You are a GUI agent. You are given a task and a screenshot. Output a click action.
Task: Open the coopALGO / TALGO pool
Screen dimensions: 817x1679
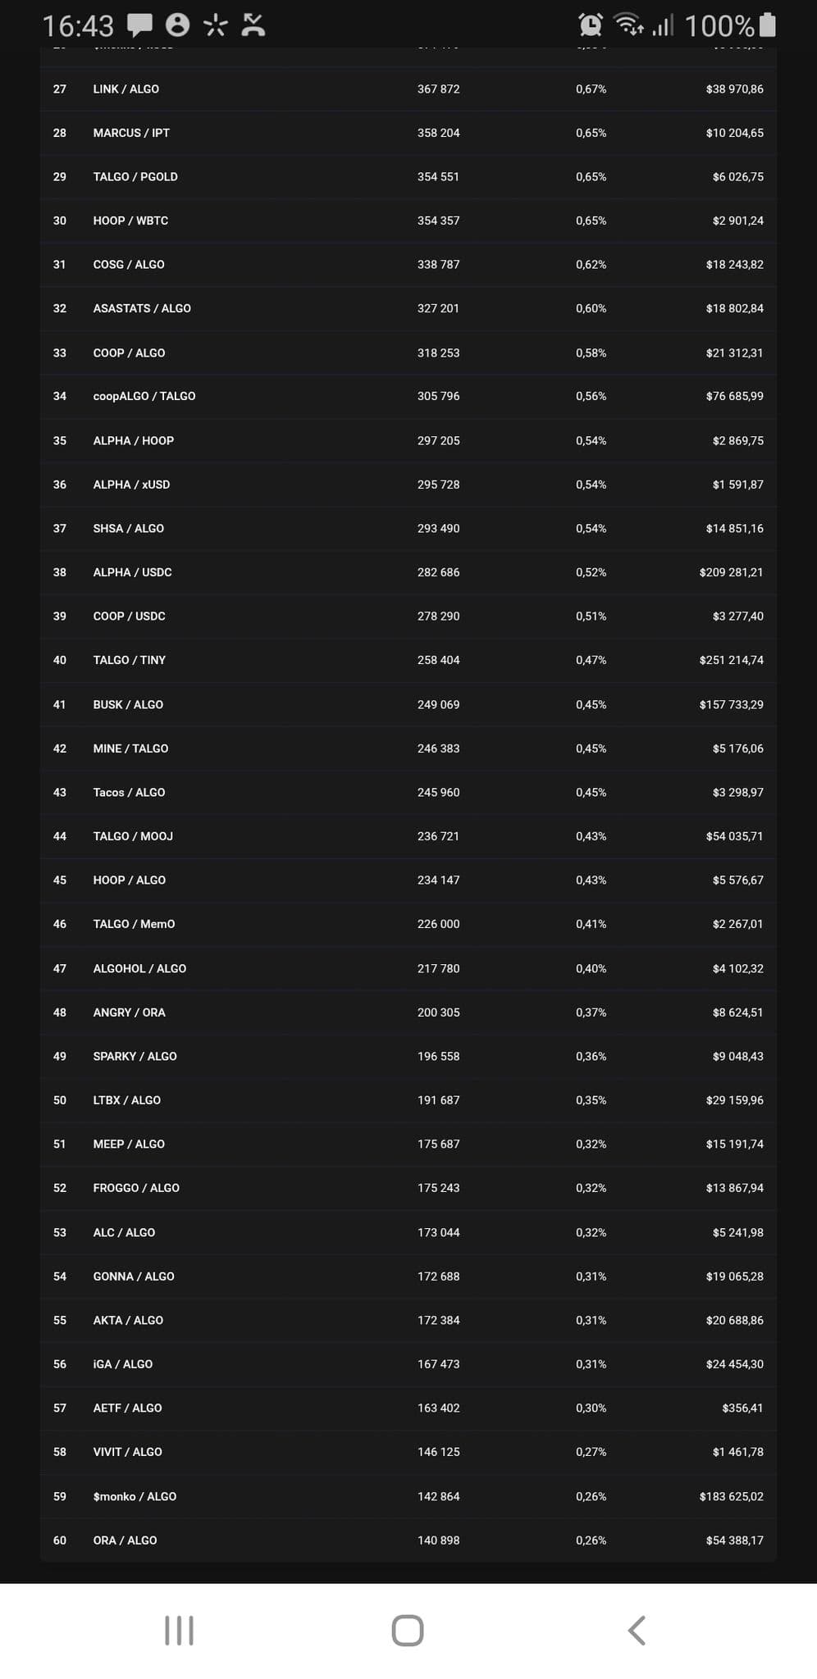(144, 396)
